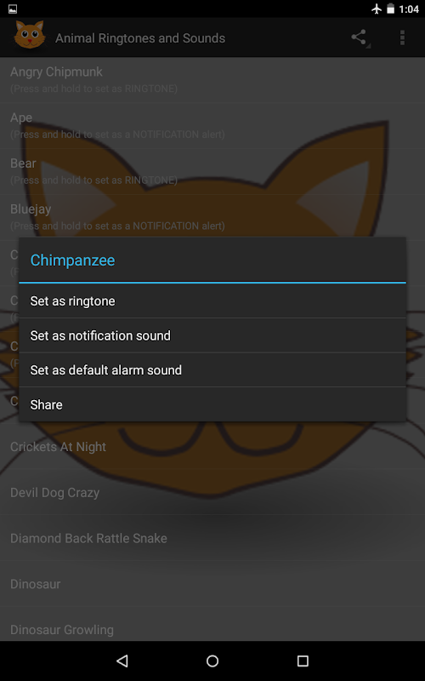Tap the Android home circle button
The image size is (425, 681).
tap(212, 661)
